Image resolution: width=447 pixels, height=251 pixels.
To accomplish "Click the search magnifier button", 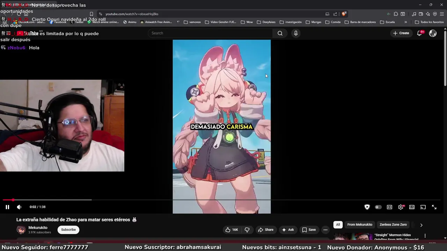I will [x=280, y=33].
